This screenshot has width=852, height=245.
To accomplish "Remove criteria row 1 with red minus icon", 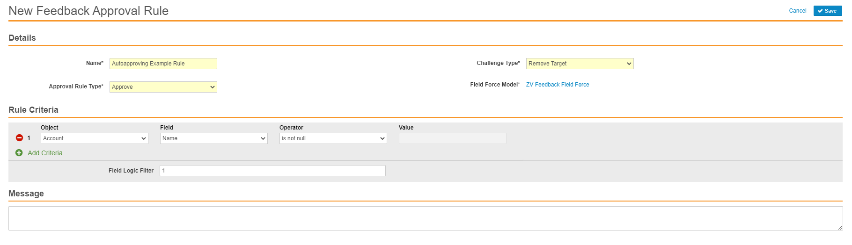I will (x=19, y=138).
